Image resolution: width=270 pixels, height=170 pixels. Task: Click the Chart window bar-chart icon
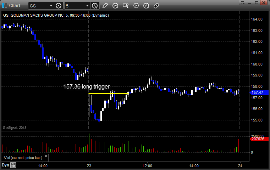5,6
